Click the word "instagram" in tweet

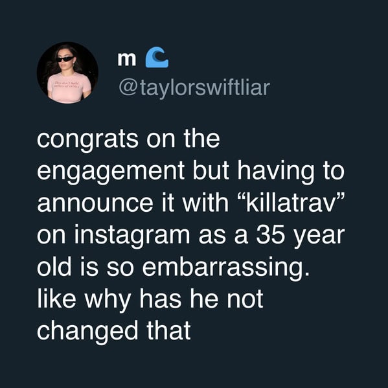point(132,236)
